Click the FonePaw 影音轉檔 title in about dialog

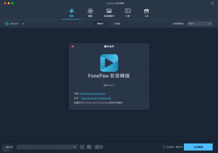pyautogui.click(x=109, y=76)
